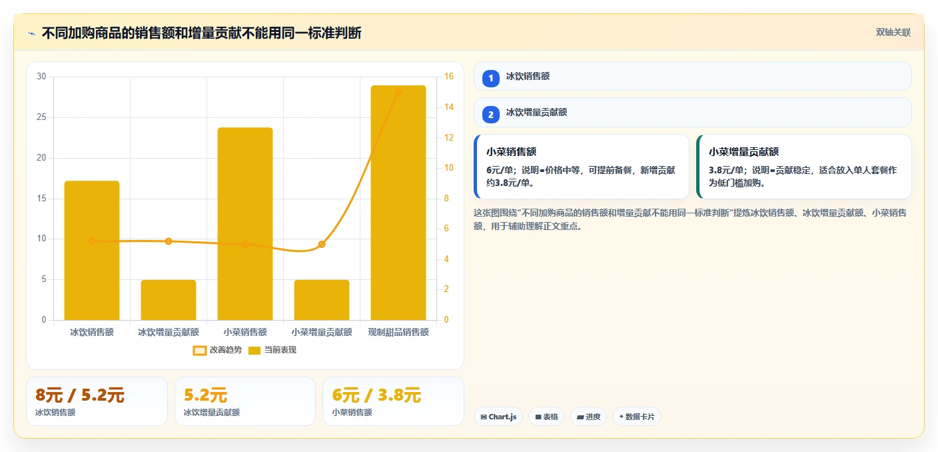
Task: Click the 表格 tag
Action: pyautogui.click(x=546, y=417)
